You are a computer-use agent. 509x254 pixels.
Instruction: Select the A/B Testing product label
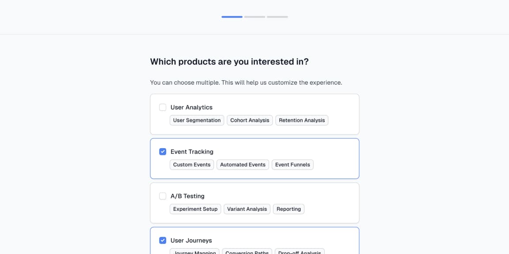(187, 196)
